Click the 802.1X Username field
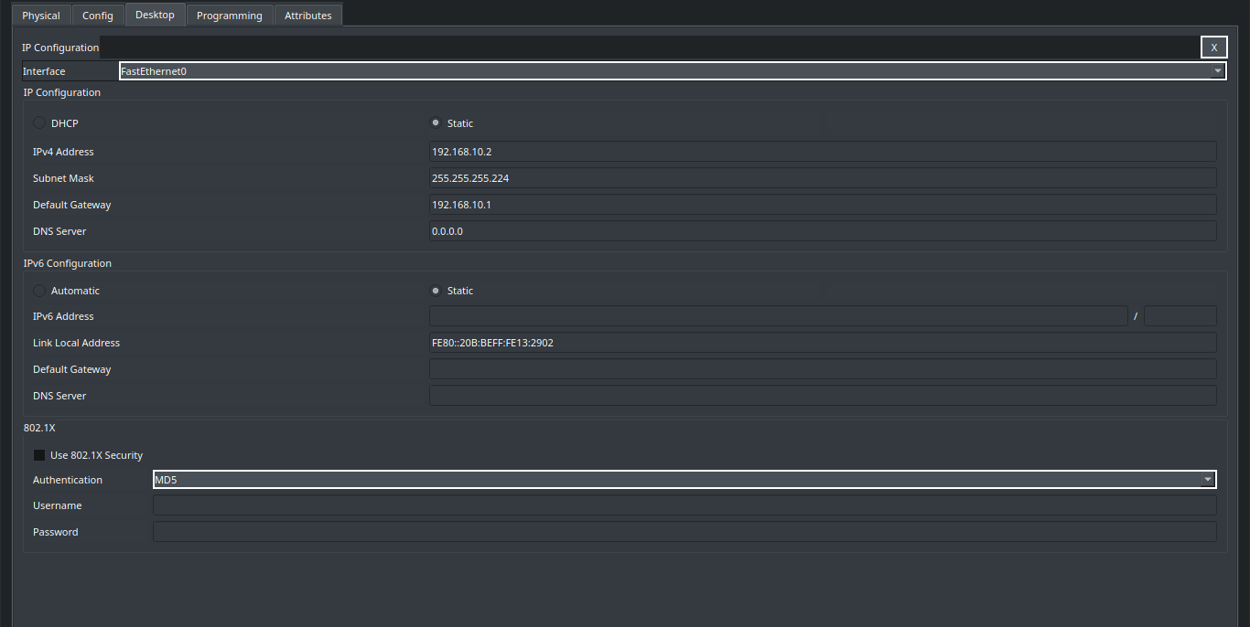This screenshot has height=627, width=1250. pyautogui.click(x=684, y=505)
